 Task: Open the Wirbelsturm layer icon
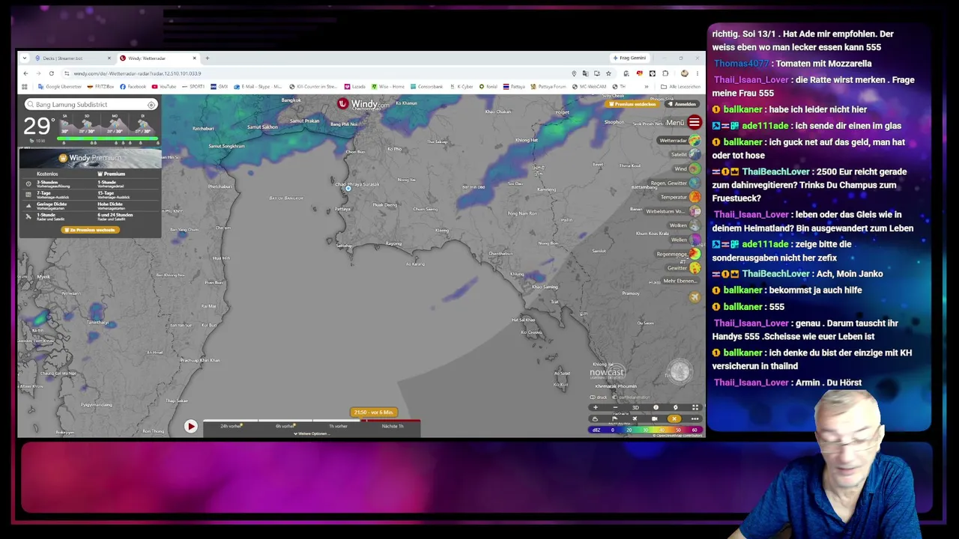point(695,211)
